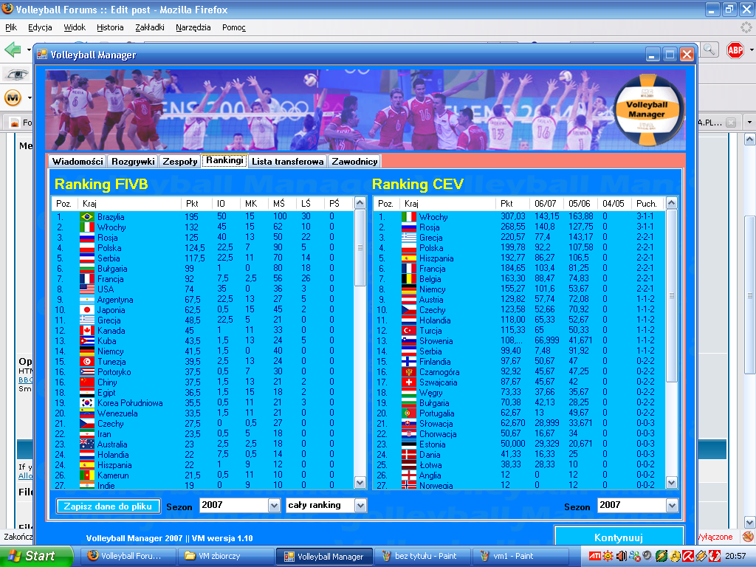
Task: Select the Portoryko row in FIVB ranking
Action: [203, 372]
